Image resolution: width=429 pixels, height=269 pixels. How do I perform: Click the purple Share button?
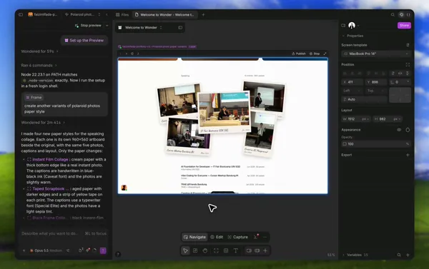pyautogui.click(x=404, y=26)
